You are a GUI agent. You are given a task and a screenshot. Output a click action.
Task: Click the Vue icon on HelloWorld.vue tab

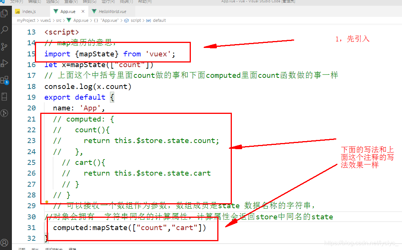coord(94,11)
